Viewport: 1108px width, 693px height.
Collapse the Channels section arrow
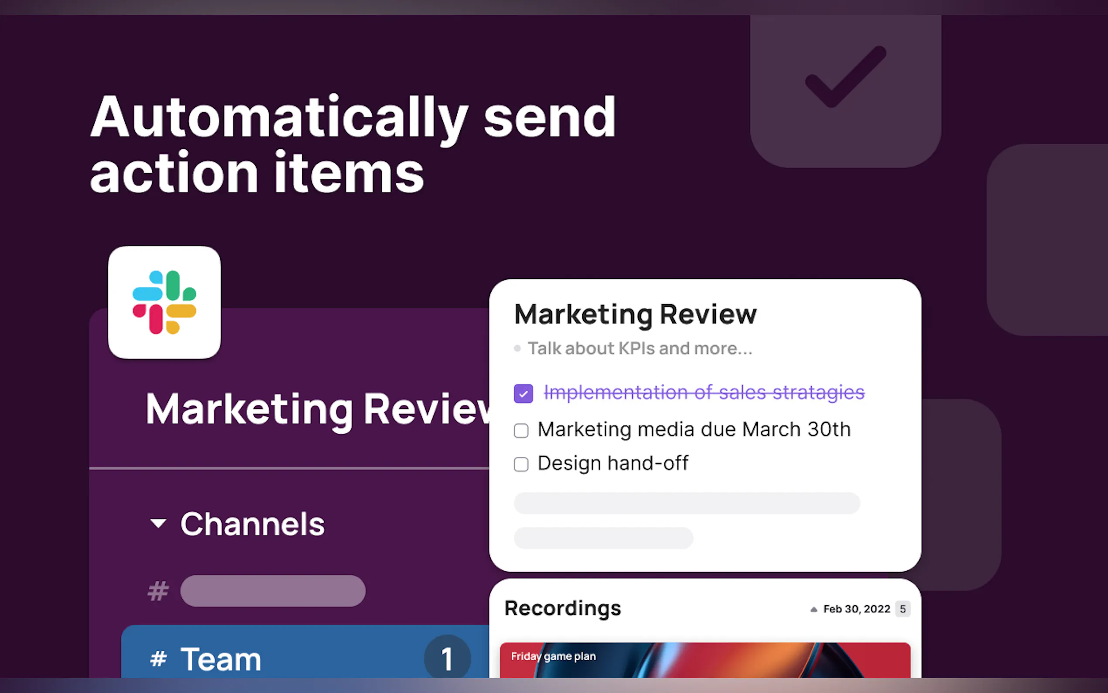158,523
